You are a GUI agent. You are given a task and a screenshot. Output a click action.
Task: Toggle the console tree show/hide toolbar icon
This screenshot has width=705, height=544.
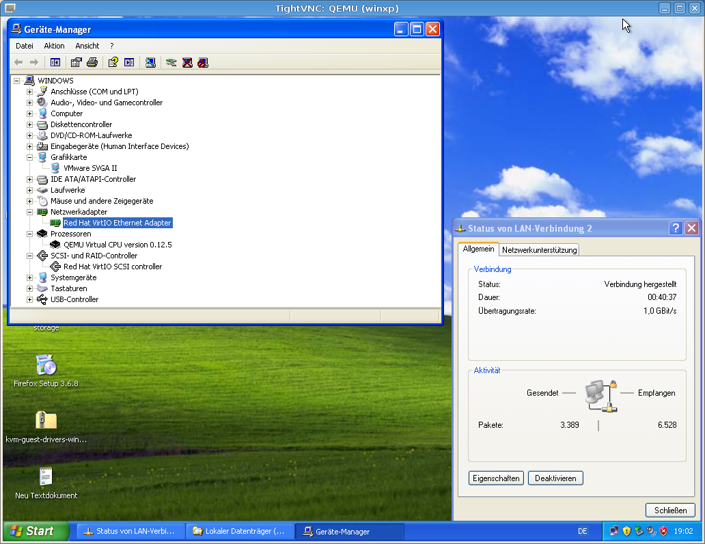55,63
